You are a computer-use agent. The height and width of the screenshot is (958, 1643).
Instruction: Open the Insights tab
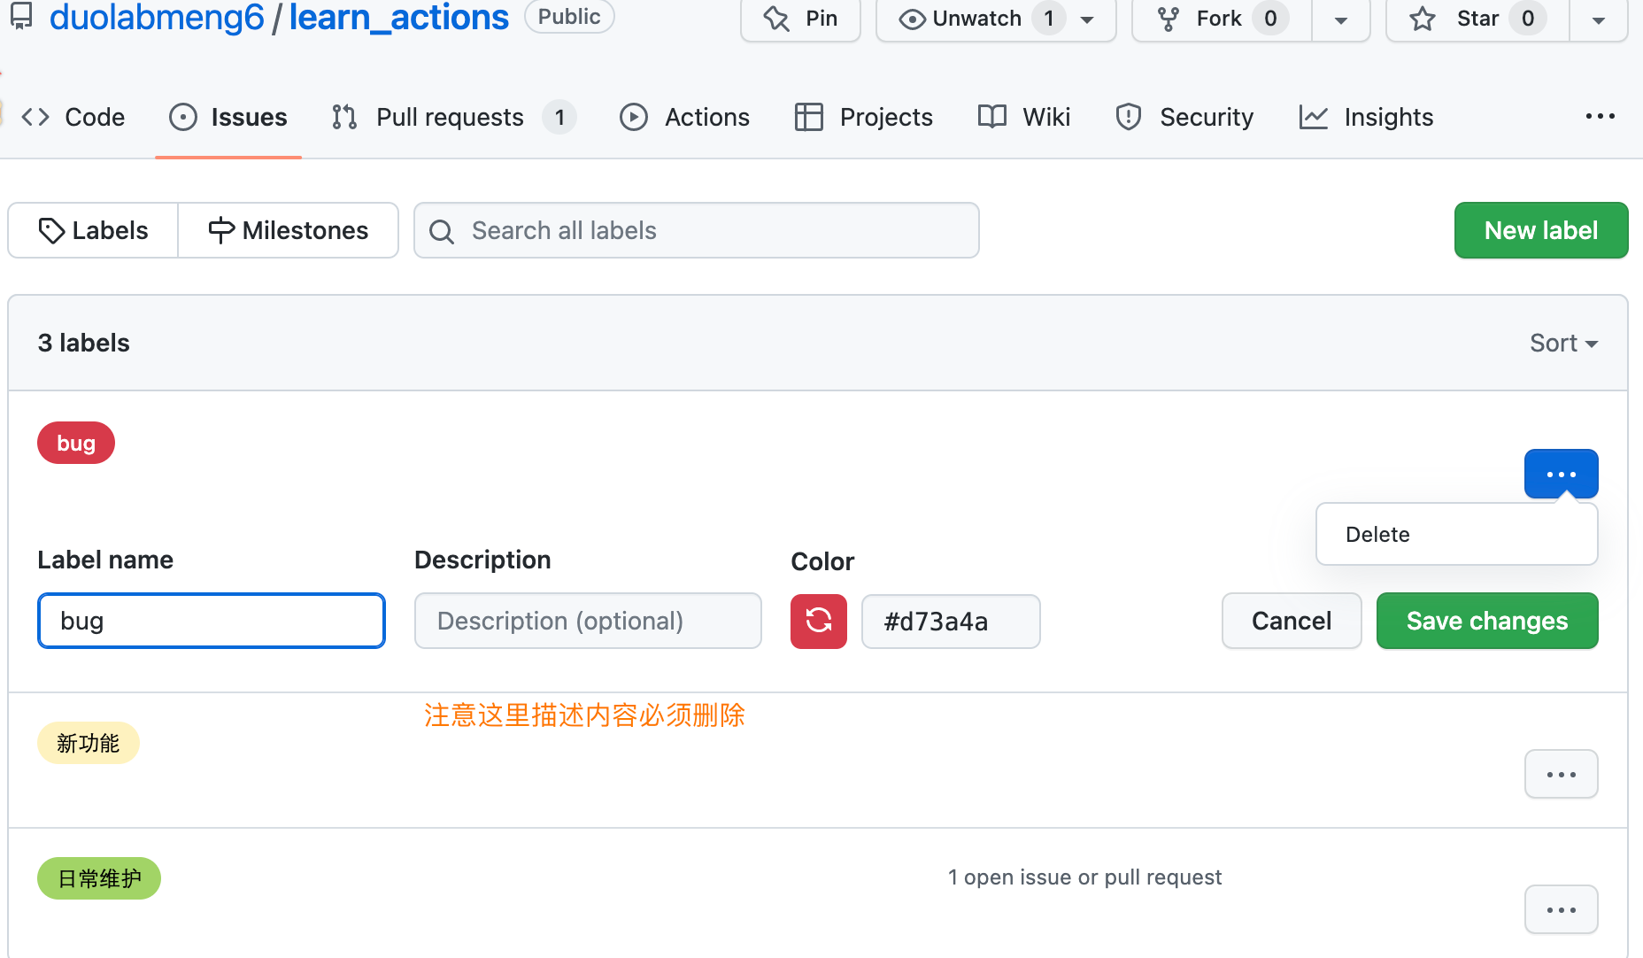tap(1366, 117)
